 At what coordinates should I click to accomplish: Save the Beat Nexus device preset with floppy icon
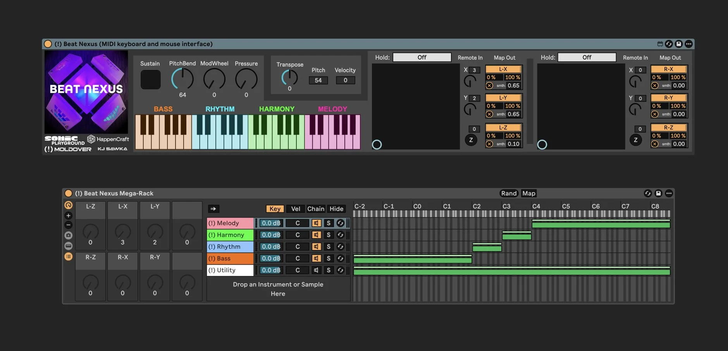pos(679,44)
